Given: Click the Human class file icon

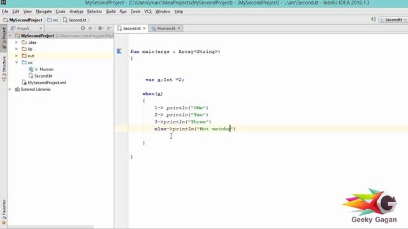Looking at the screenshot, I should 31,69.
